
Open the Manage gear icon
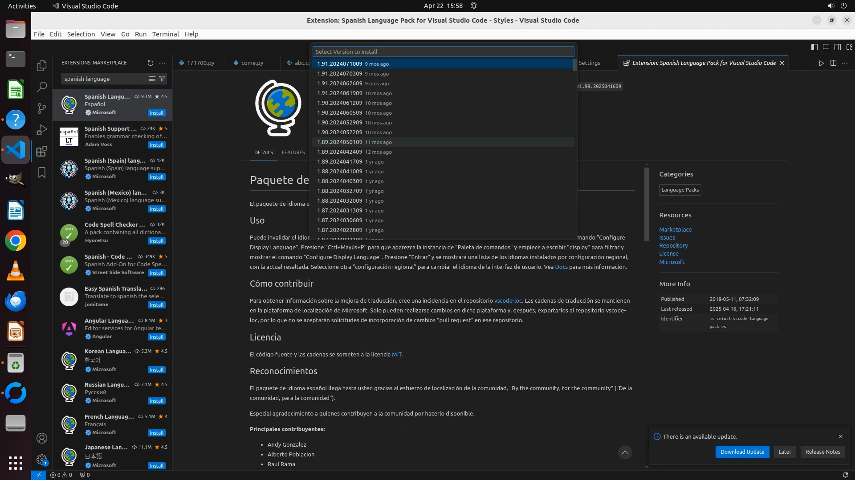pos(42,459)
